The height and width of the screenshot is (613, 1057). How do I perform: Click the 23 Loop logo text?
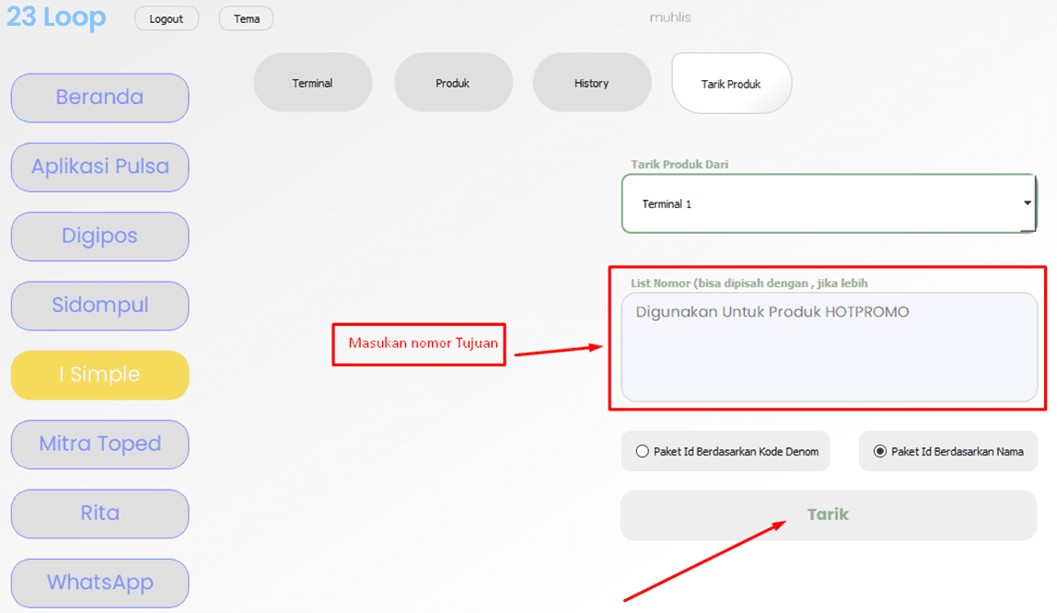56,17
